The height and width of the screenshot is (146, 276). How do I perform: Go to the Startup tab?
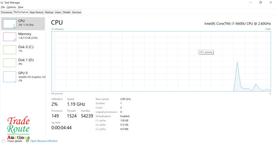point(49,12)
